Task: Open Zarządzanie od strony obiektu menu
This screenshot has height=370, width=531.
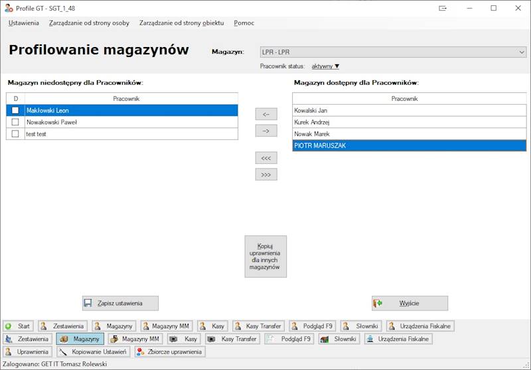Action: coord(181,23)
